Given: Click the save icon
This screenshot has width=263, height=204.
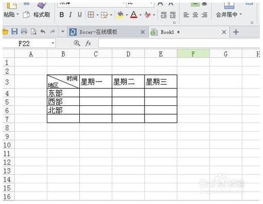Looking at the screenshot, I should click(14, 32).
